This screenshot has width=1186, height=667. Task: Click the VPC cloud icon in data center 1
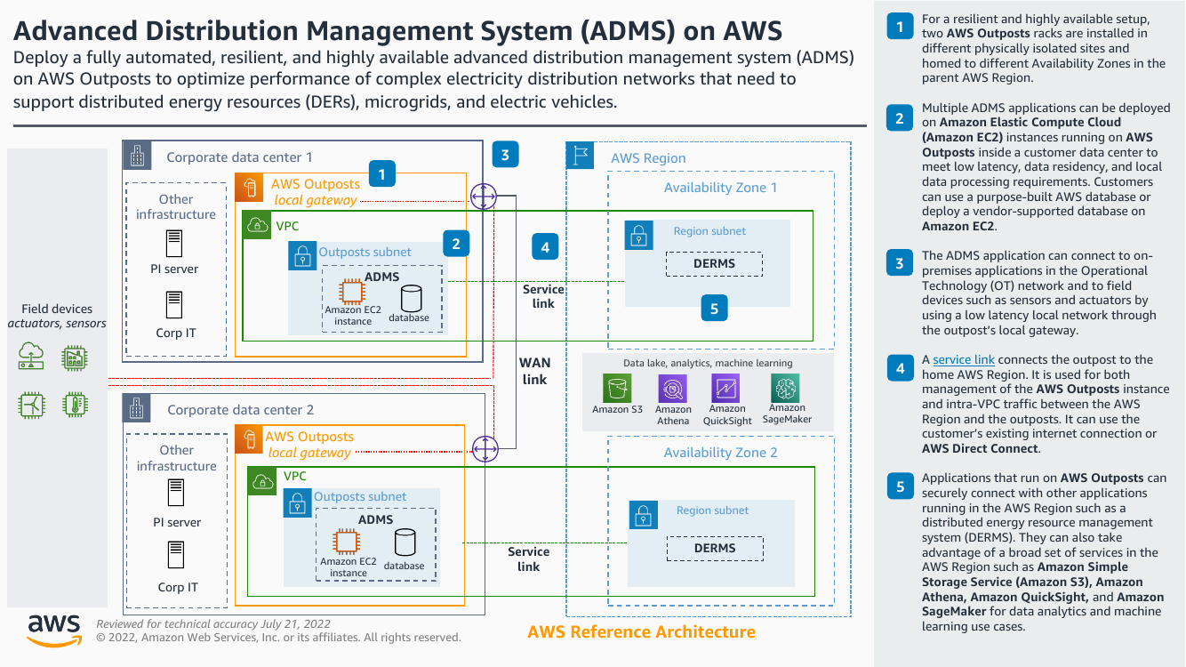257,224
